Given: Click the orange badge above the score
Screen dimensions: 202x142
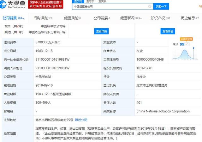Looking at the screenshot, I should click(186, 39).
